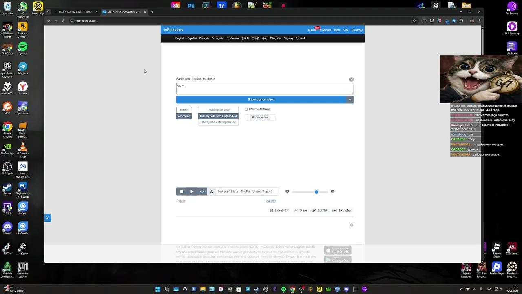This screenshot has width=522, height=294.
Task: Switch site language to Français
Action: click(204, 38)
